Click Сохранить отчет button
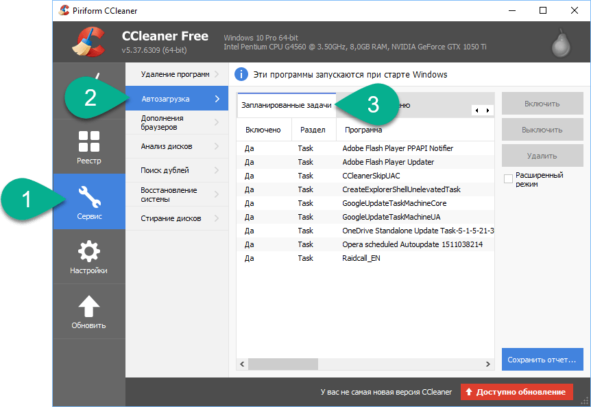 tap(542, 360)
